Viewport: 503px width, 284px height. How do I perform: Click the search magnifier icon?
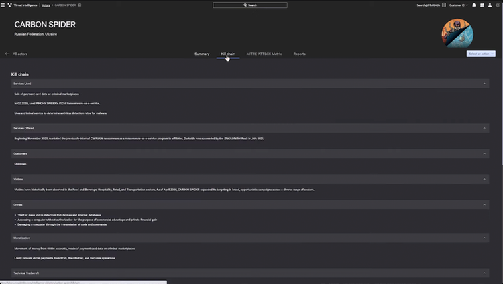245,5
